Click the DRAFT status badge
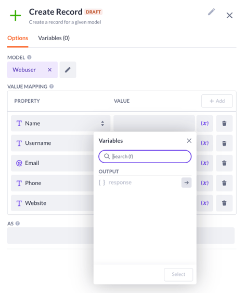 (94, 12)
